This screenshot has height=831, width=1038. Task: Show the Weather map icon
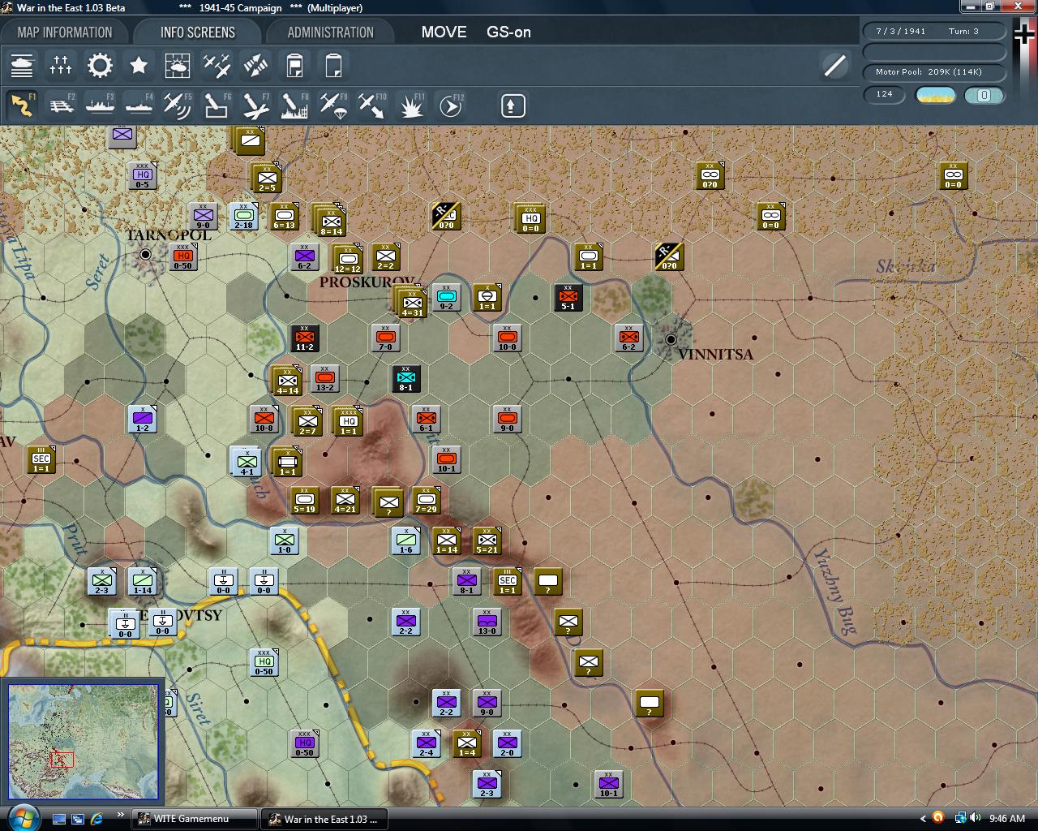178,66
